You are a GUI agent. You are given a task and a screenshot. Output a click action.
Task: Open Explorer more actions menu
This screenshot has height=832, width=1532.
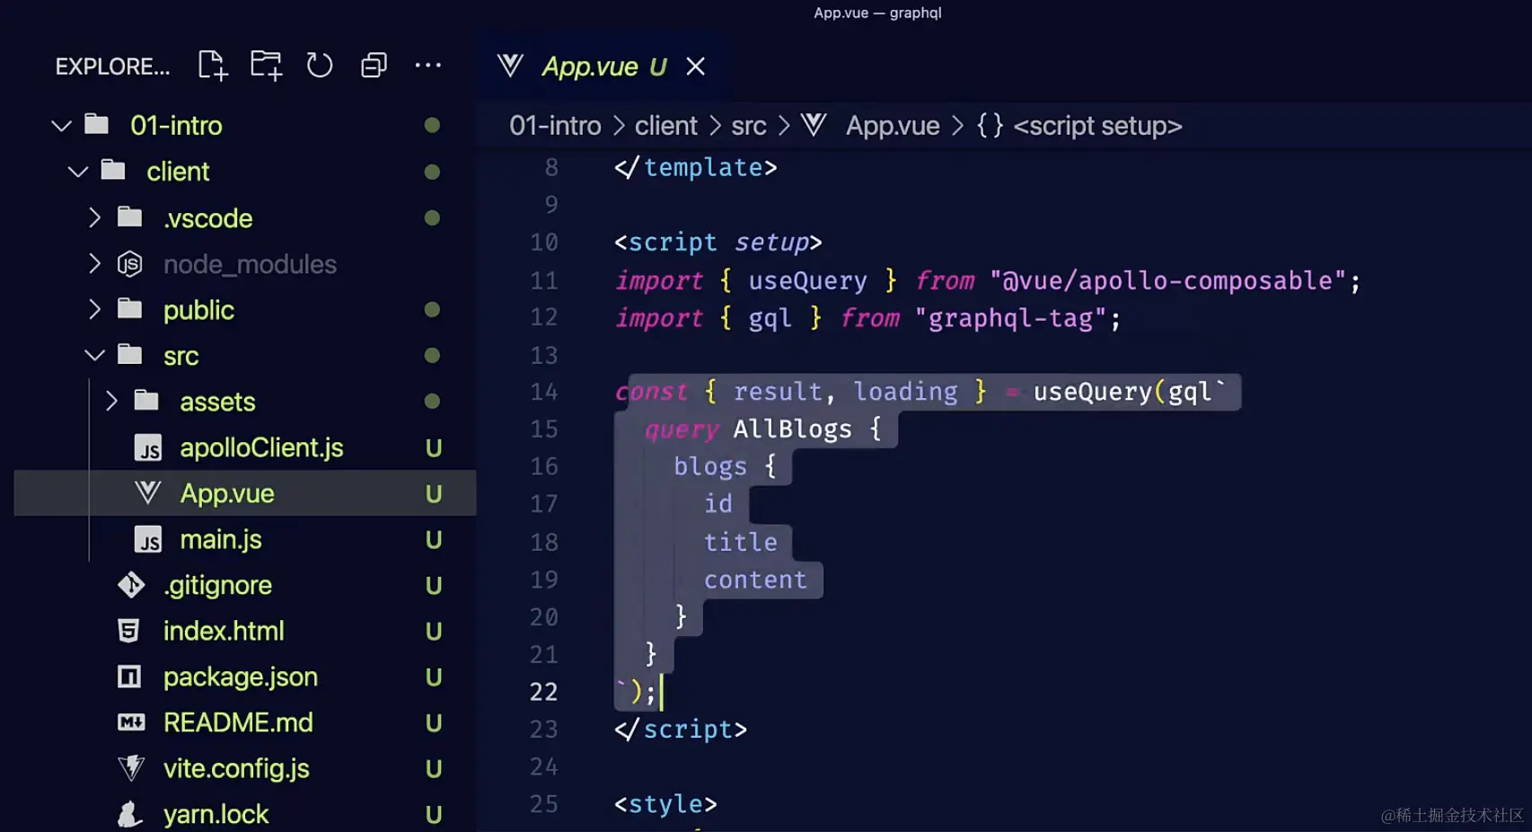(427, 66)
